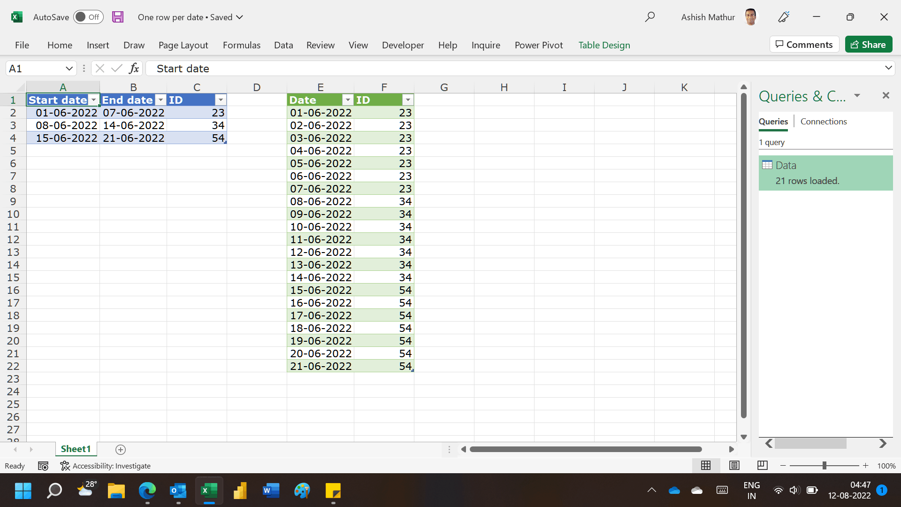
Task: Click the macro recording status bar icon
Action: point(43,466)
